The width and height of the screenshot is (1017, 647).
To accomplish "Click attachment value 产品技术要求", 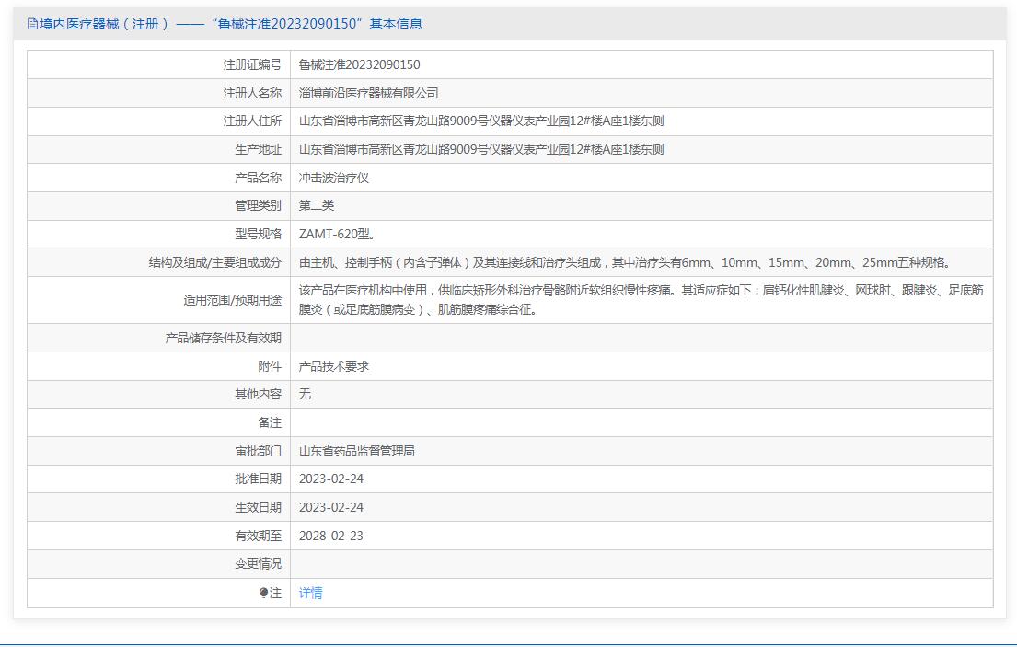I will [333, 366].
